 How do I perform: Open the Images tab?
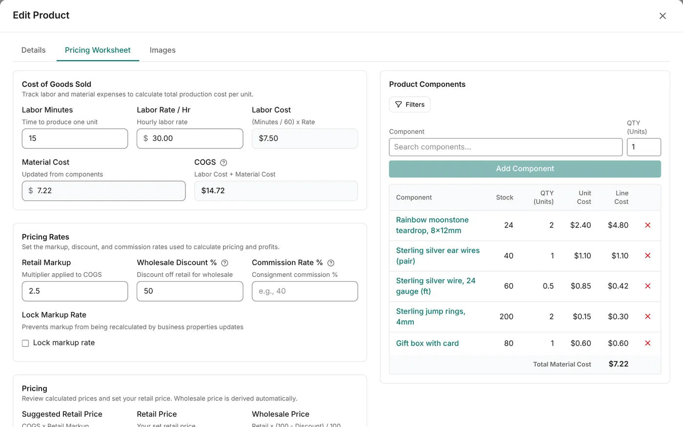(x=162, y=50)
